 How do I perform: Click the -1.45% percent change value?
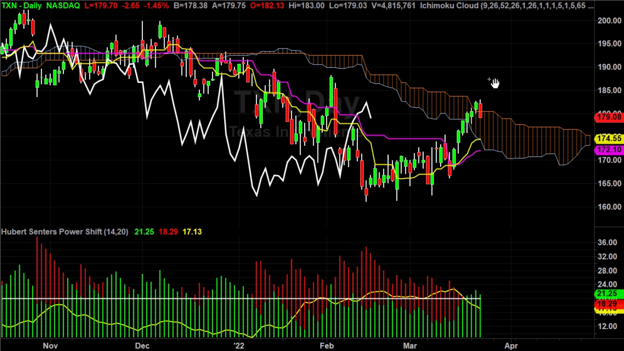tap(157, 6)
